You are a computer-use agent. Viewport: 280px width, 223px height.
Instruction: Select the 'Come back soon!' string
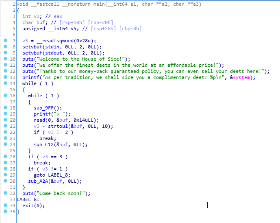[x=61, y=193]
